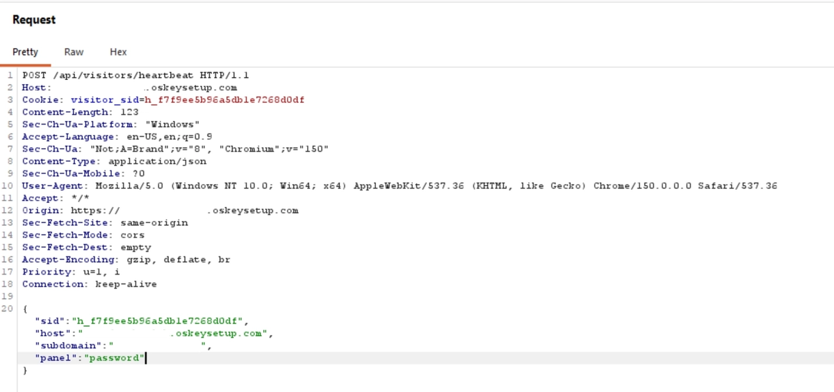Click the Priority u=1, i line
Viewport: 834px width, 392px height.
(x=71, y=272)
